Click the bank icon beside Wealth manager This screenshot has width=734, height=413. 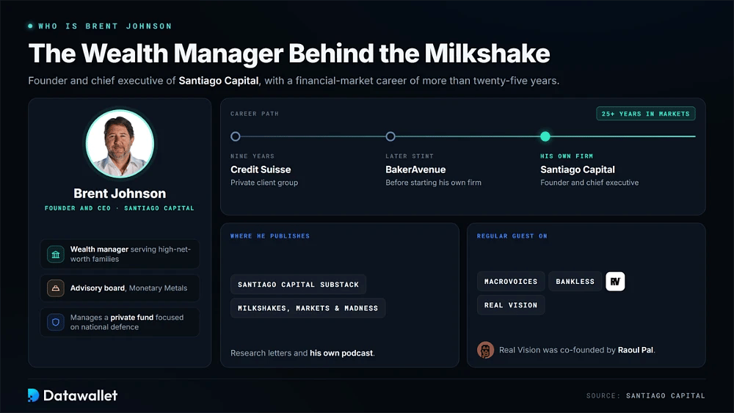tap(55, 255)
